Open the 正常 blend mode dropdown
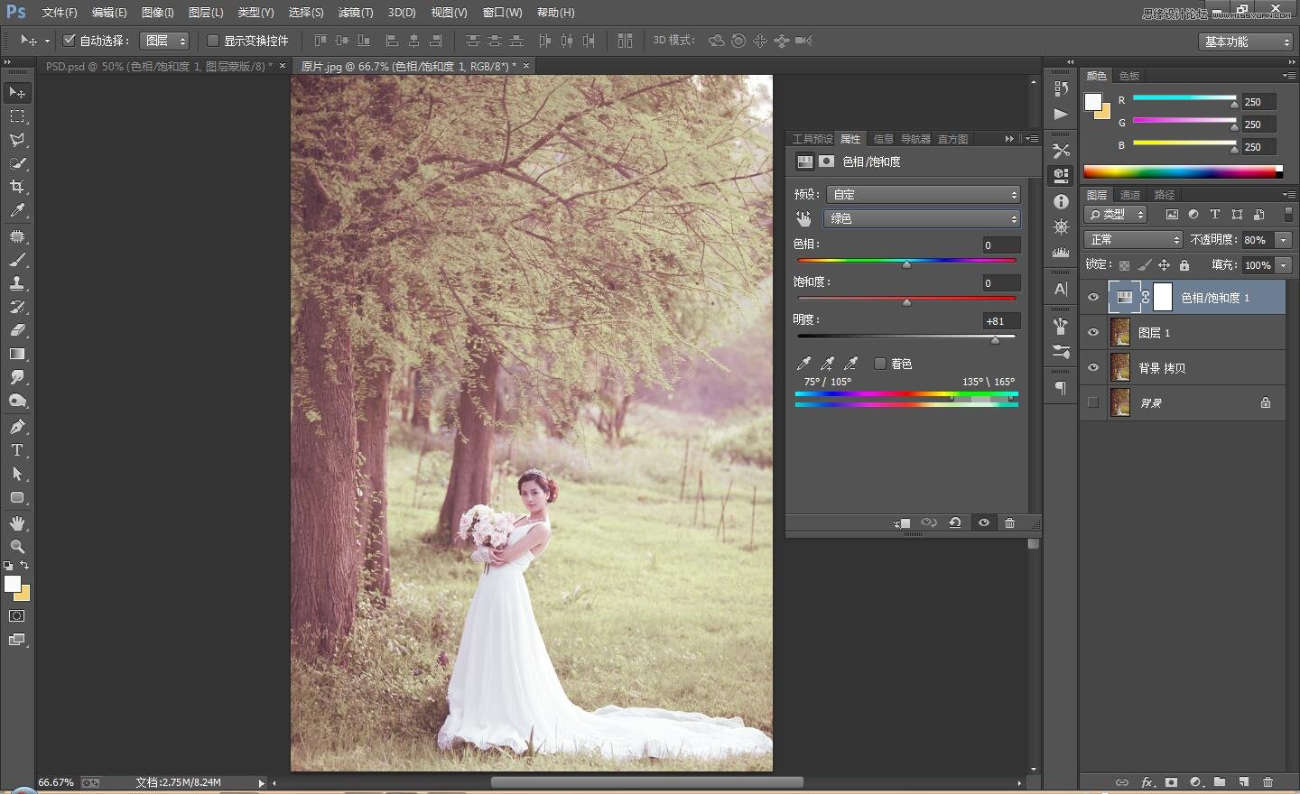The width and height of the screenshot is (1300, 794). [1133, 240]
